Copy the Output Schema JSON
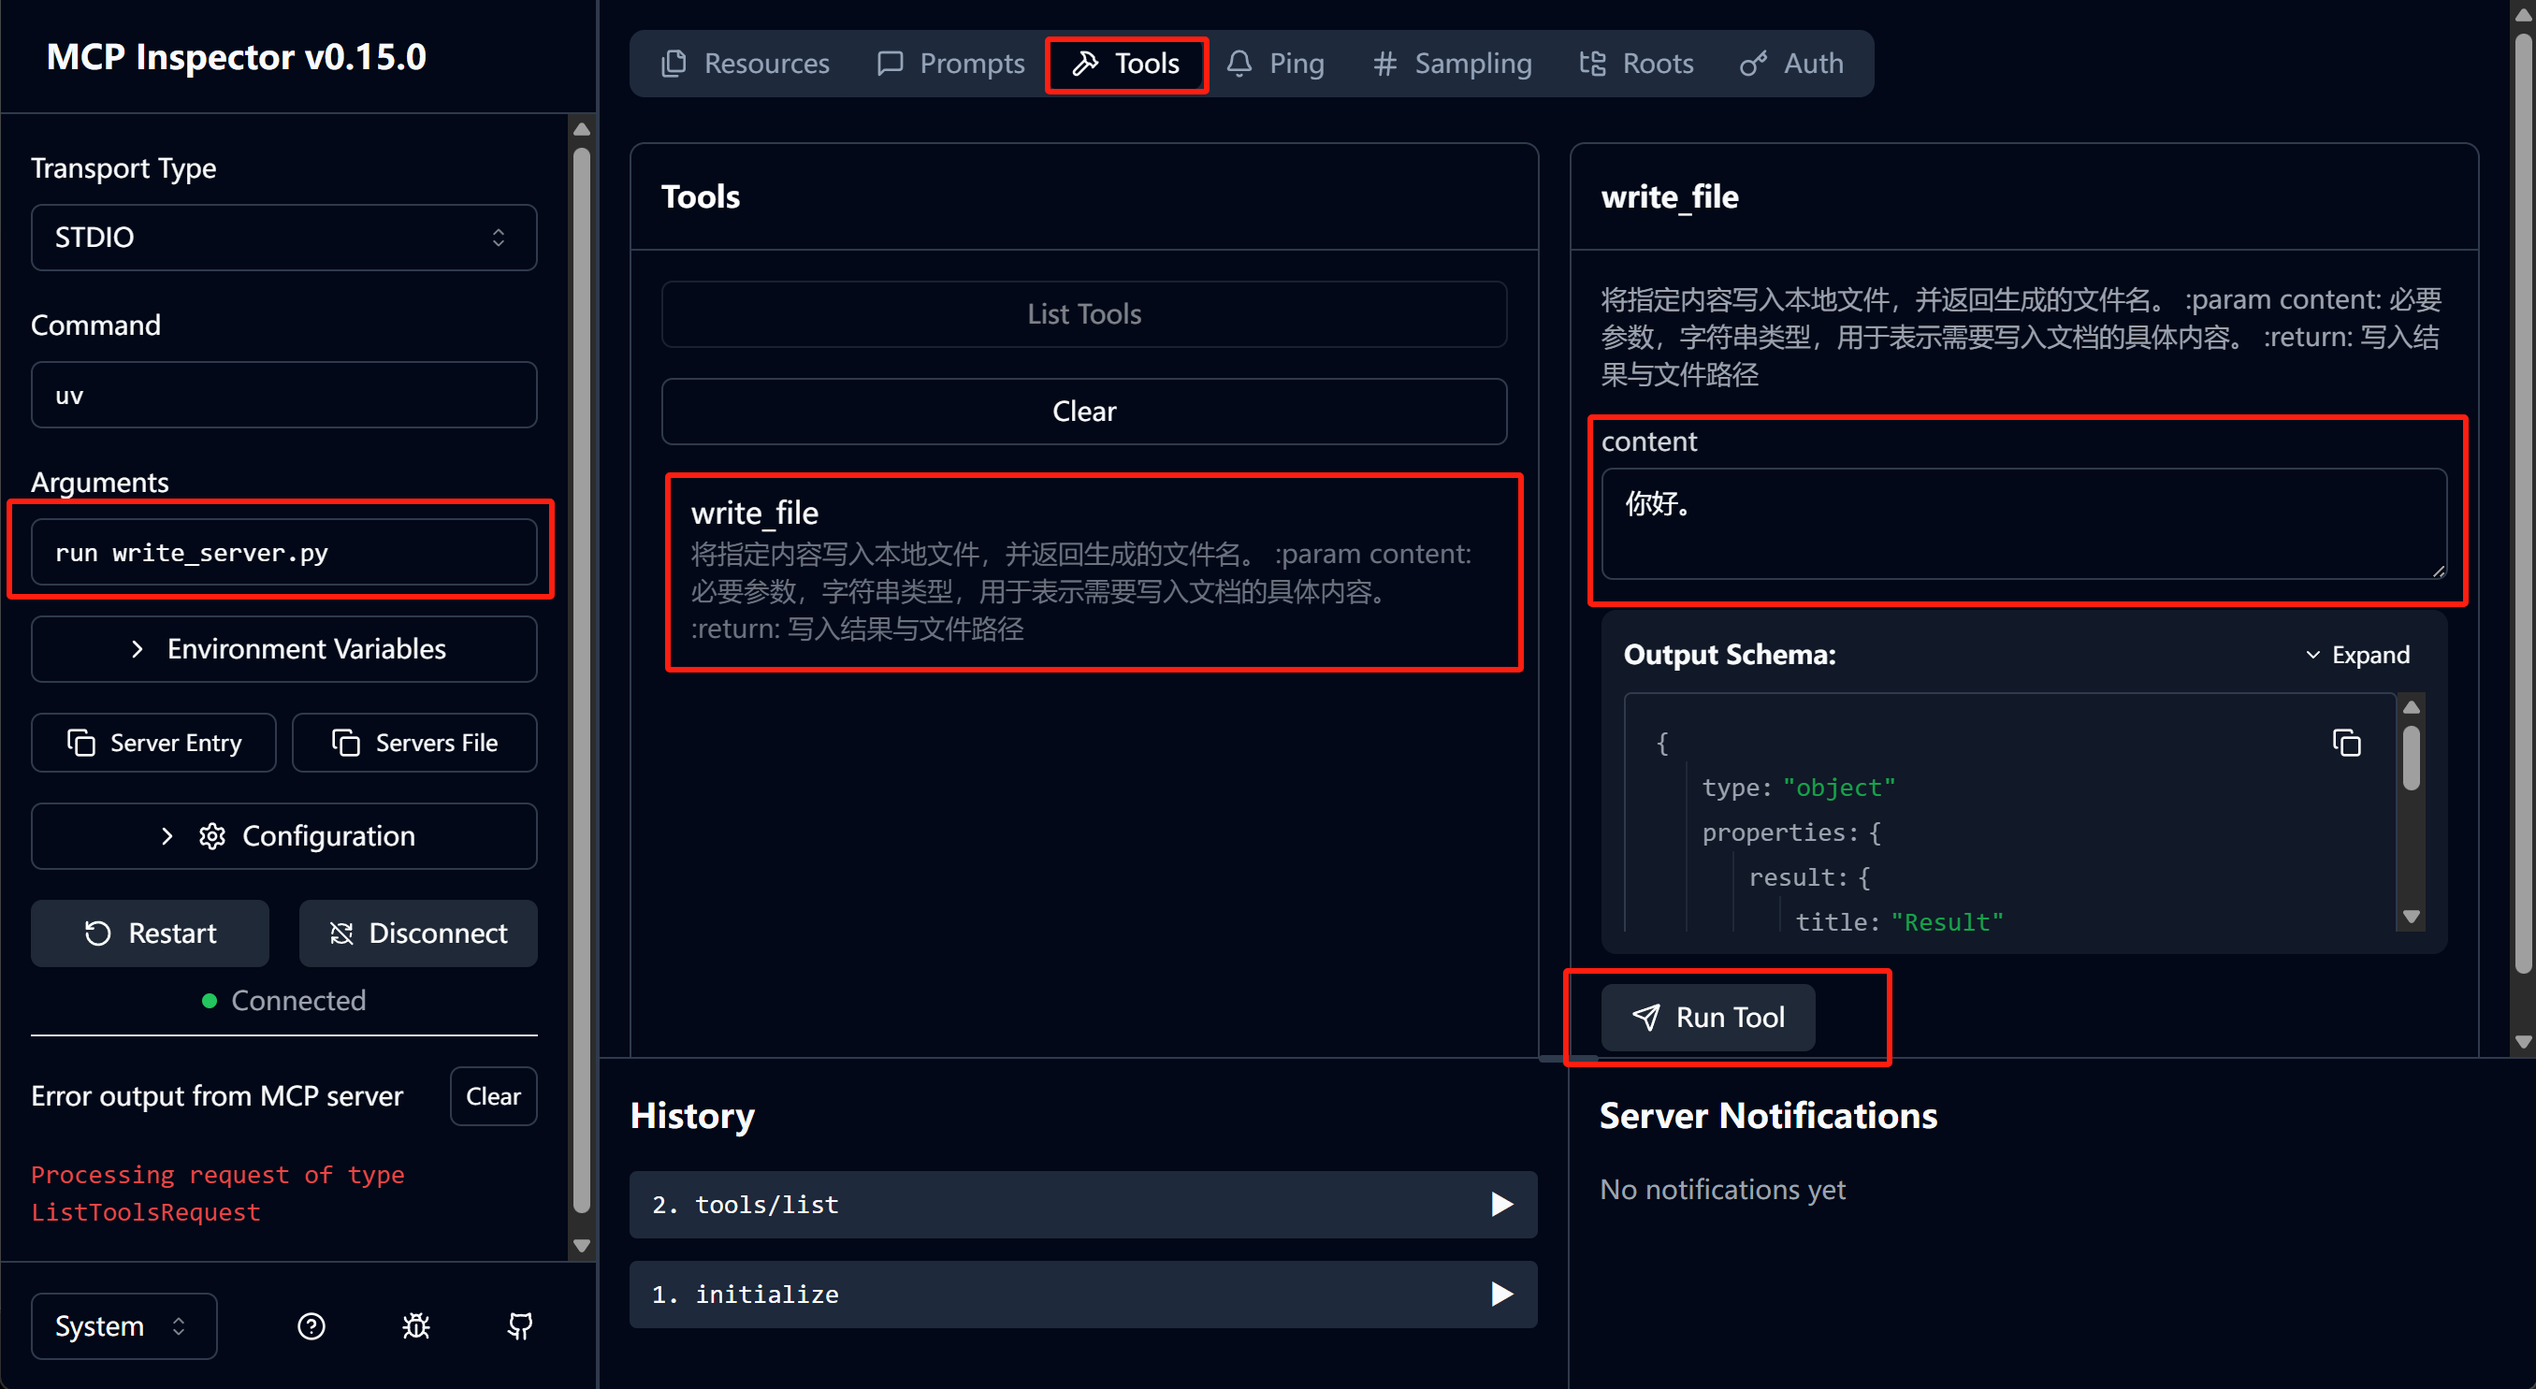 pos(2346,743)
